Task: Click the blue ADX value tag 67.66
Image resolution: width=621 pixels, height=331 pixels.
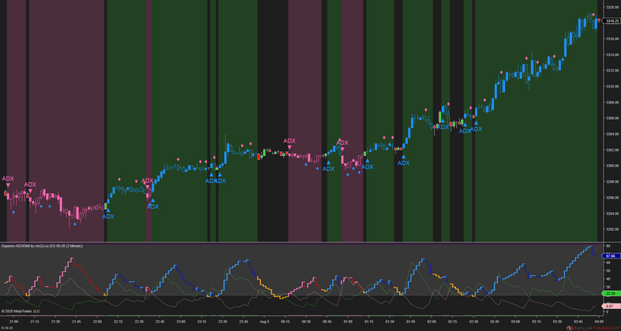Action: click(610, 256)
